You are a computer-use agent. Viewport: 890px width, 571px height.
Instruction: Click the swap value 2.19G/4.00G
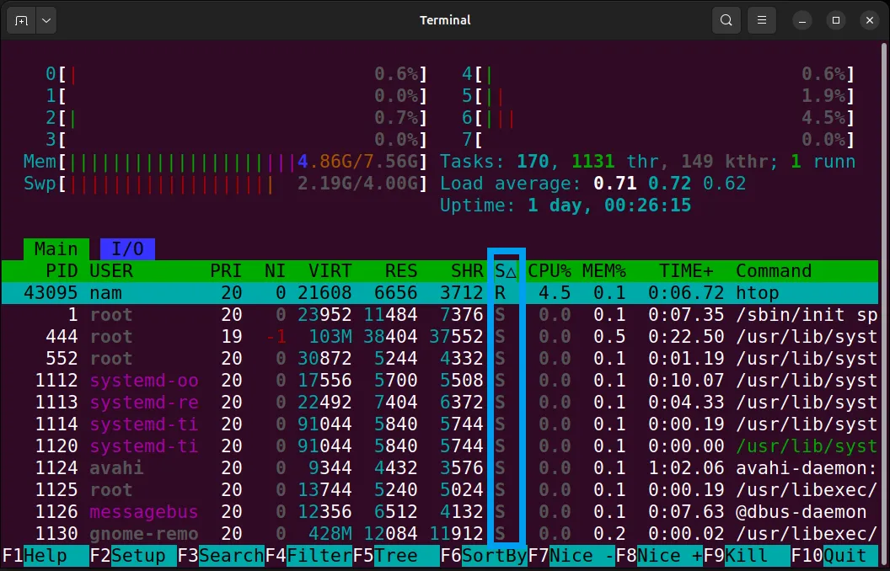tap(357, 184)
